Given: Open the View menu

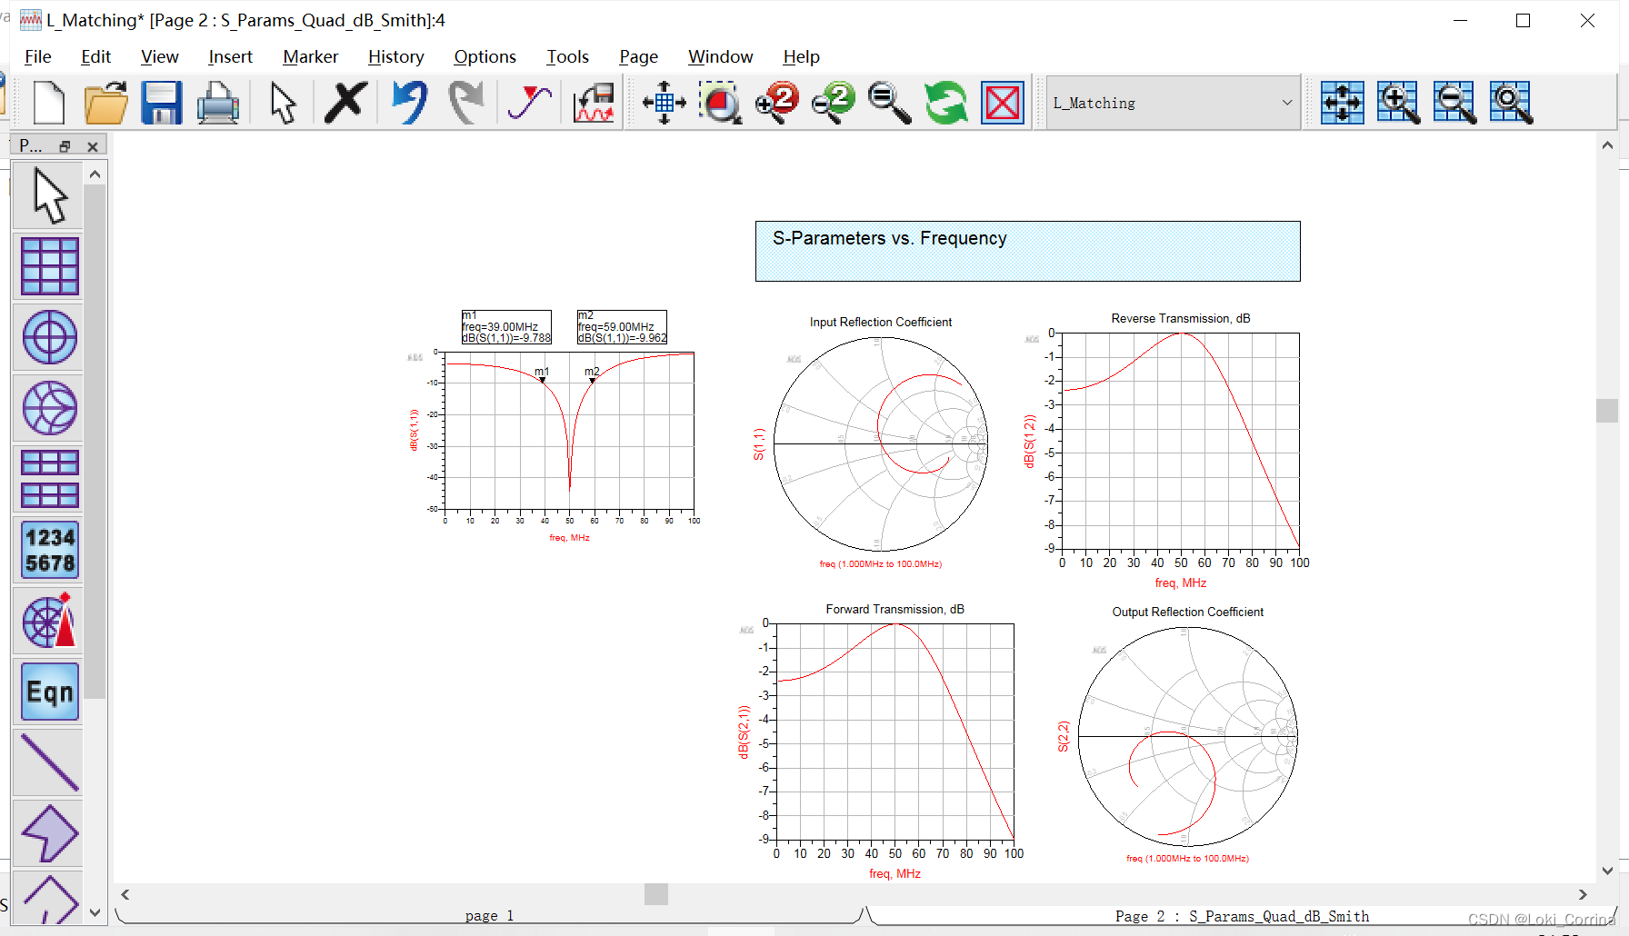Looking at the screenshot, I should click(x=159, y=56).
